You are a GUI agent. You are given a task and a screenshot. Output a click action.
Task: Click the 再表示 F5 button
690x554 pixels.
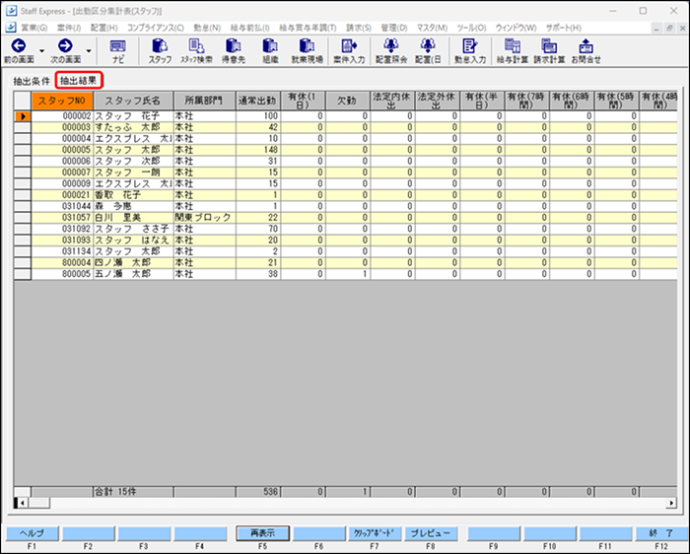pos(263,533)
